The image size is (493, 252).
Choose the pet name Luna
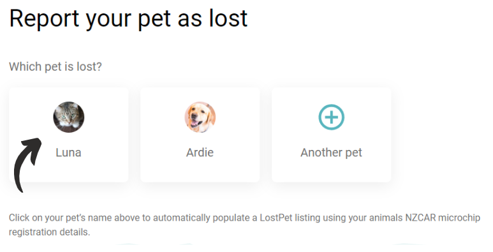point(68,152)
